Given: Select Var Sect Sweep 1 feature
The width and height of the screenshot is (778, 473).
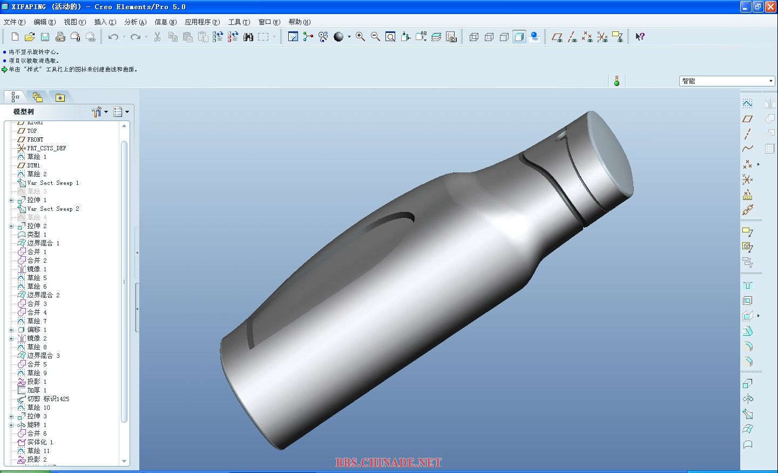Looking at the screenshot, I should 52,183.
